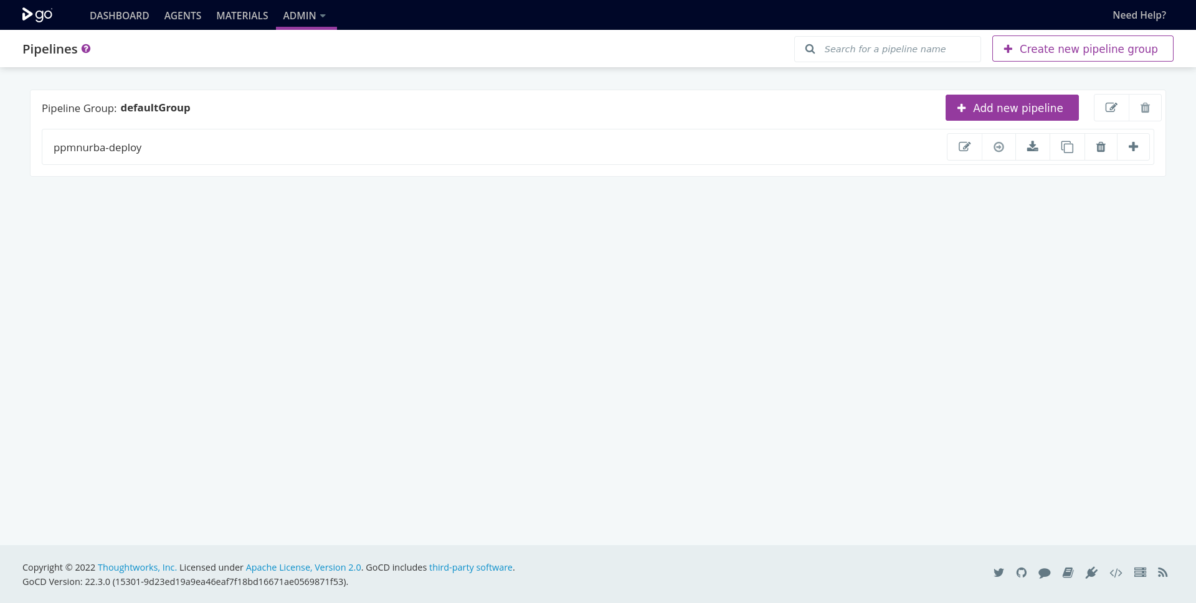
Task: Open the Apache License, Version 2.0 link
Action: tap(303, 568)
